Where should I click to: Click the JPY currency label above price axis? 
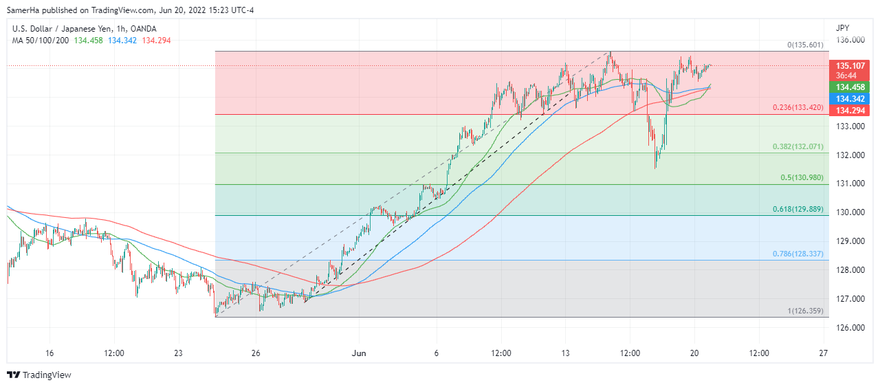(x=842, y=28)
